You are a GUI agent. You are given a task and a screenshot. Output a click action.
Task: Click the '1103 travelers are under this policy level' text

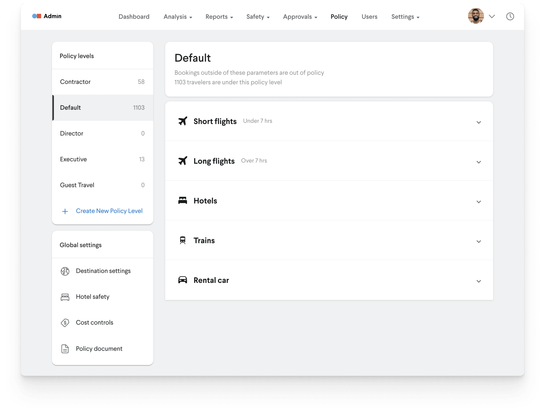228,82
